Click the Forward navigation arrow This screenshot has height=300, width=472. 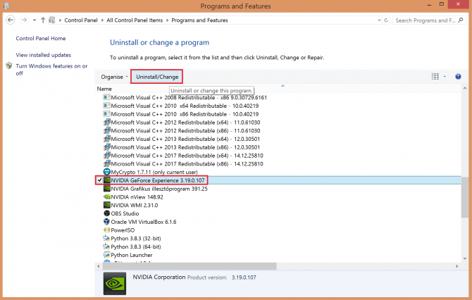[24, 20]
